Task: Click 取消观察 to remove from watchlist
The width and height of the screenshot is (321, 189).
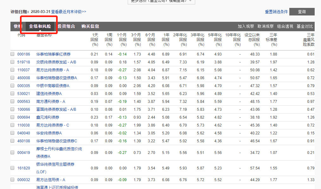Action: [x=266, y=27]
